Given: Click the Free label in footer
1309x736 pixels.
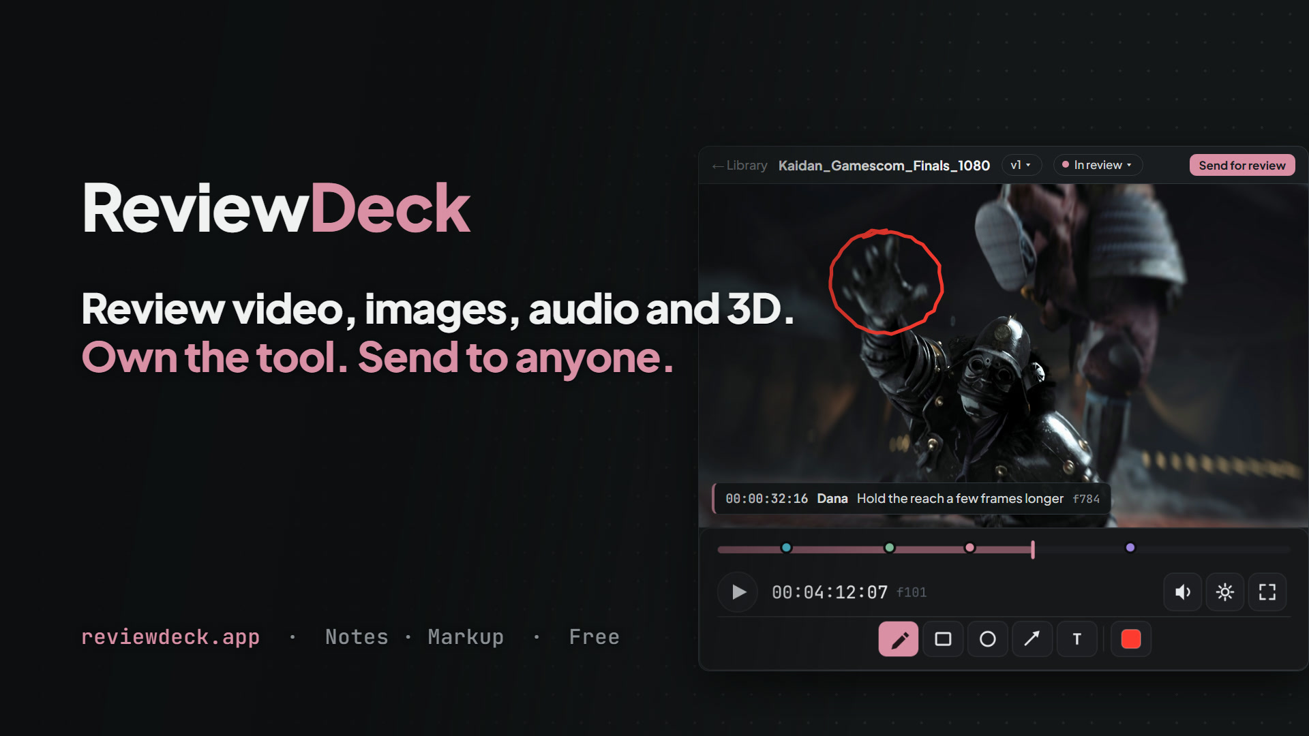Looking at the screenshot, I should point(595,637).
